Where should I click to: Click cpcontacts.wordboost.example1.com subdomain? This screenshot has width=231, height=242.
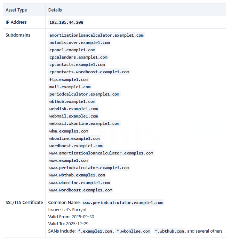89,72
